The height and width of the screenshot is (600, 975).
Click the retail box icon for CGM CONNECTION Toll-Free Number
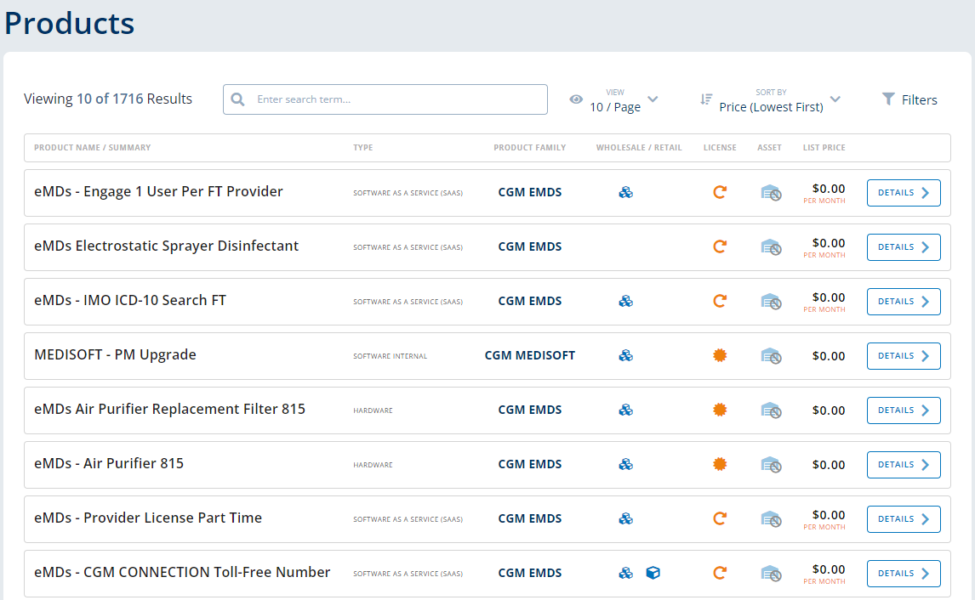coord(653,574)
